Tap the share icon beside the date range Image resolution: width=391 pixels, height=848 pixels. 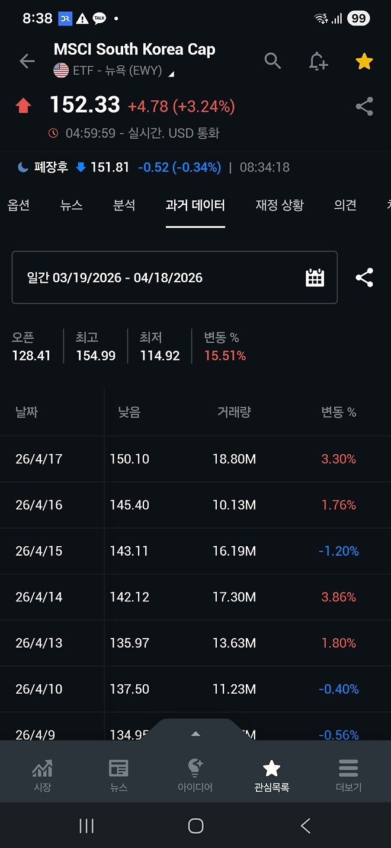point(364,277)
